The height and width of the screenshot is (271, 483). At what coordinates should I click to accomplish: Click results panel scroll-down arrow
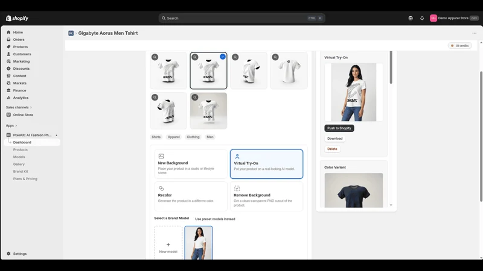[x=391, y=205]
